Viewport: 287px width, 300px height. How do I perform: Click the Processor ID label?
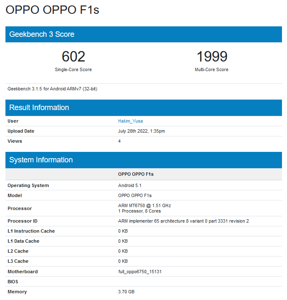23,221
